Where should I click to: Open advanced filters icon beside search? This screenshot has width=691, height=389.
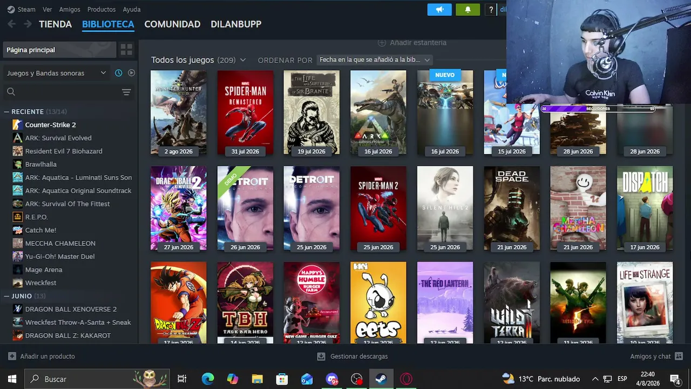[x=126, y=92]
